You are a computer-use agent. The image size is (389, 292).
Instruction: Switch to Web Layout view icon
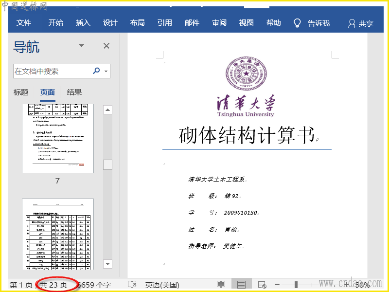pyautogui.click(x=262, y=285)
